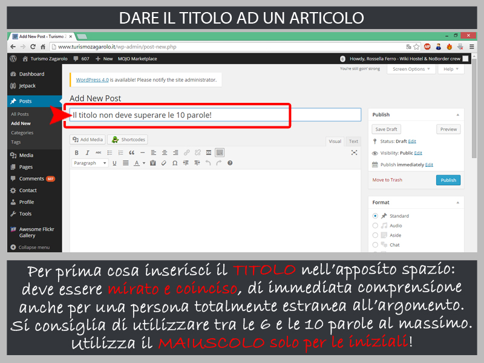The width and height of the screenshot is (484, 363).
Task: Open distraction-free fullscreen writing mode
Action: 354,152
